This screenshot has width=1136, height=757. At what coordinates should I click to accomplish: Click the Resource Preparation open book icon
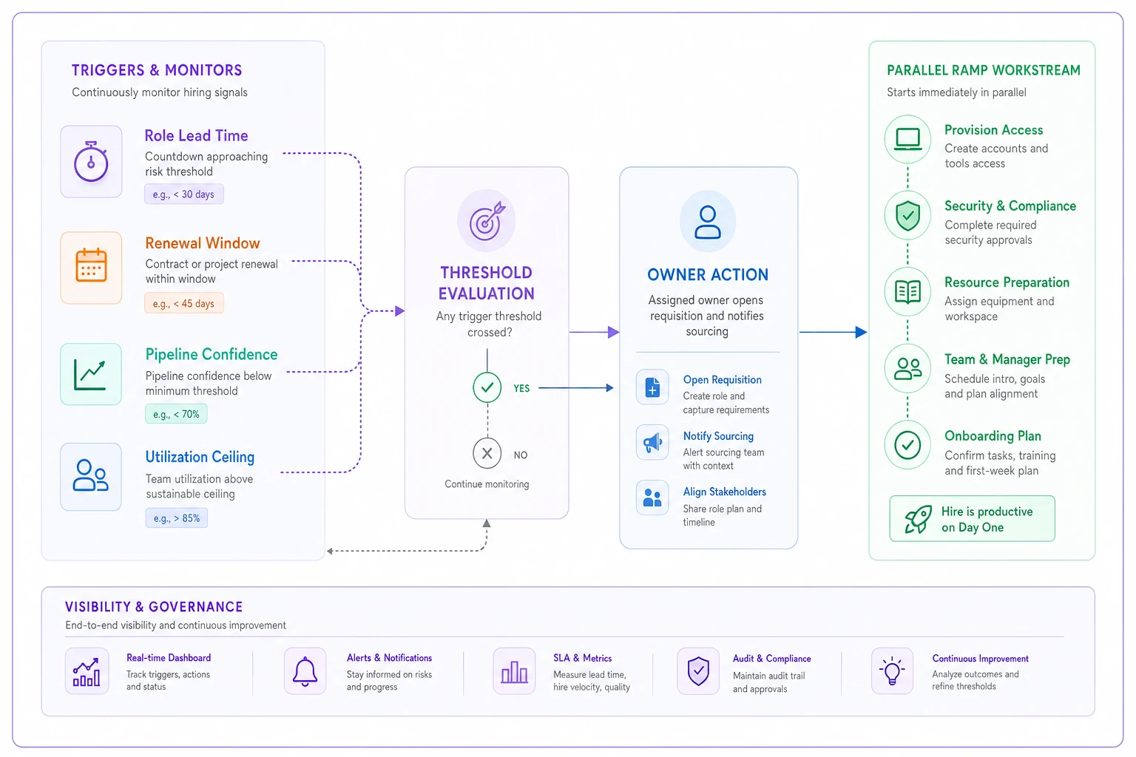907,291
